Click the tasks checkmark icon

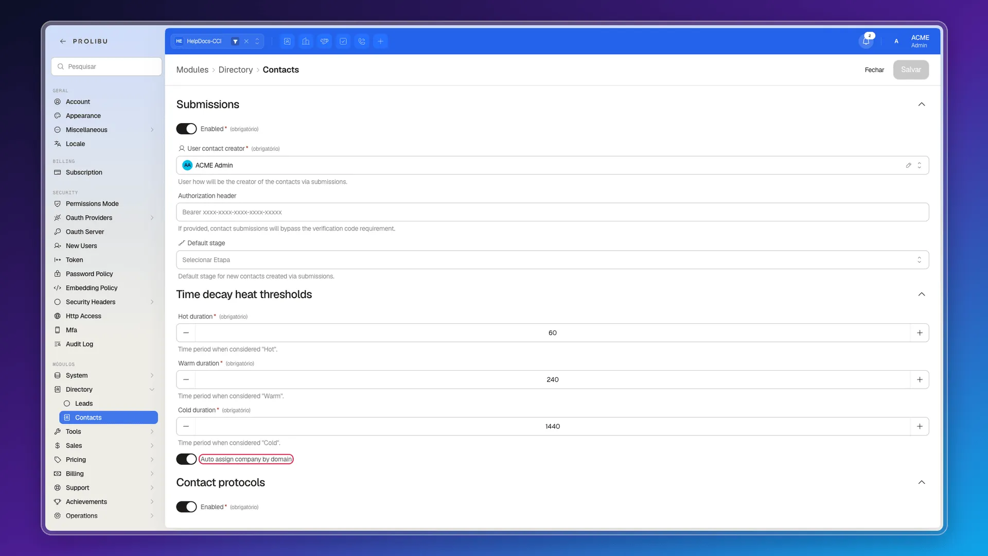click(x=343, y=41)
